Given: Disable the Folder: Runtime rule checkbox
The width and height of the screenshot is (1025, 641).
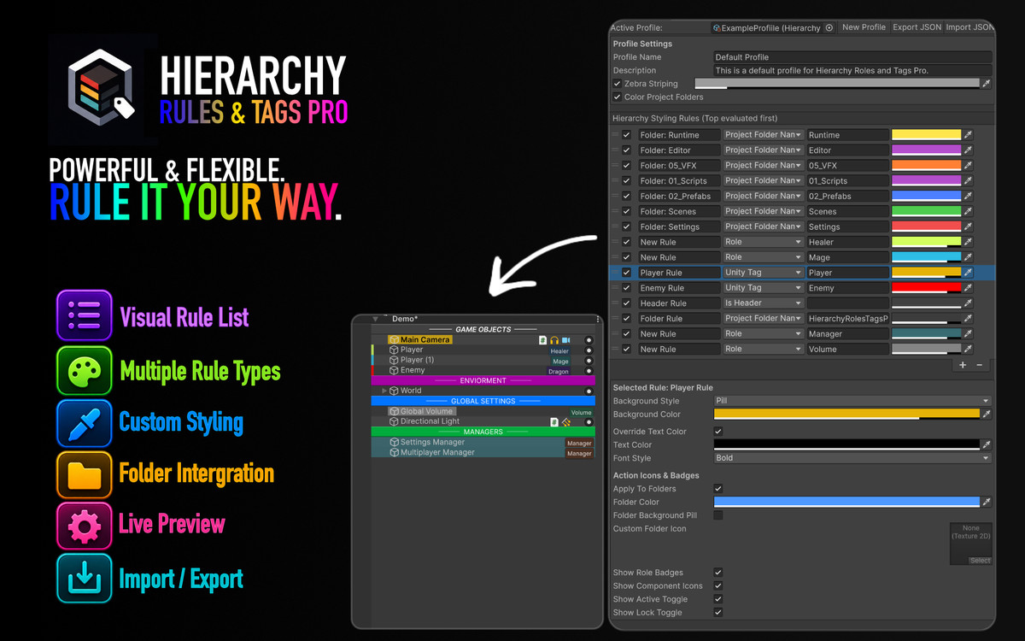Looking at the screenshot, I should coord(626,135).
